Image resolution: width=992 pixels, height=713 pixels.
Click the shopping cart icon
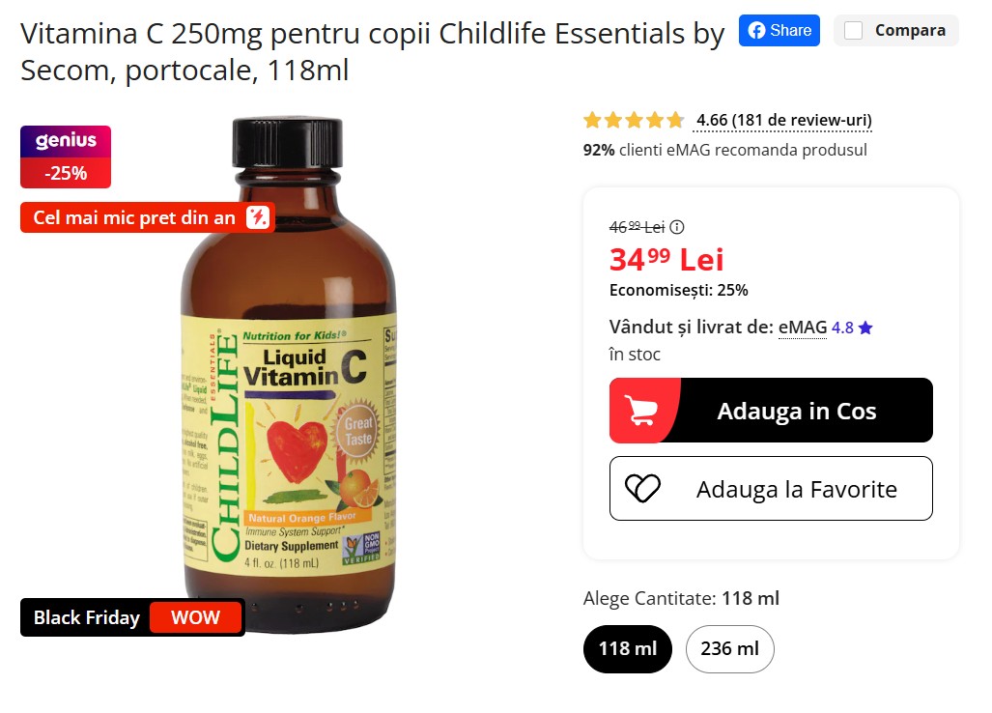tap(641, 411)
